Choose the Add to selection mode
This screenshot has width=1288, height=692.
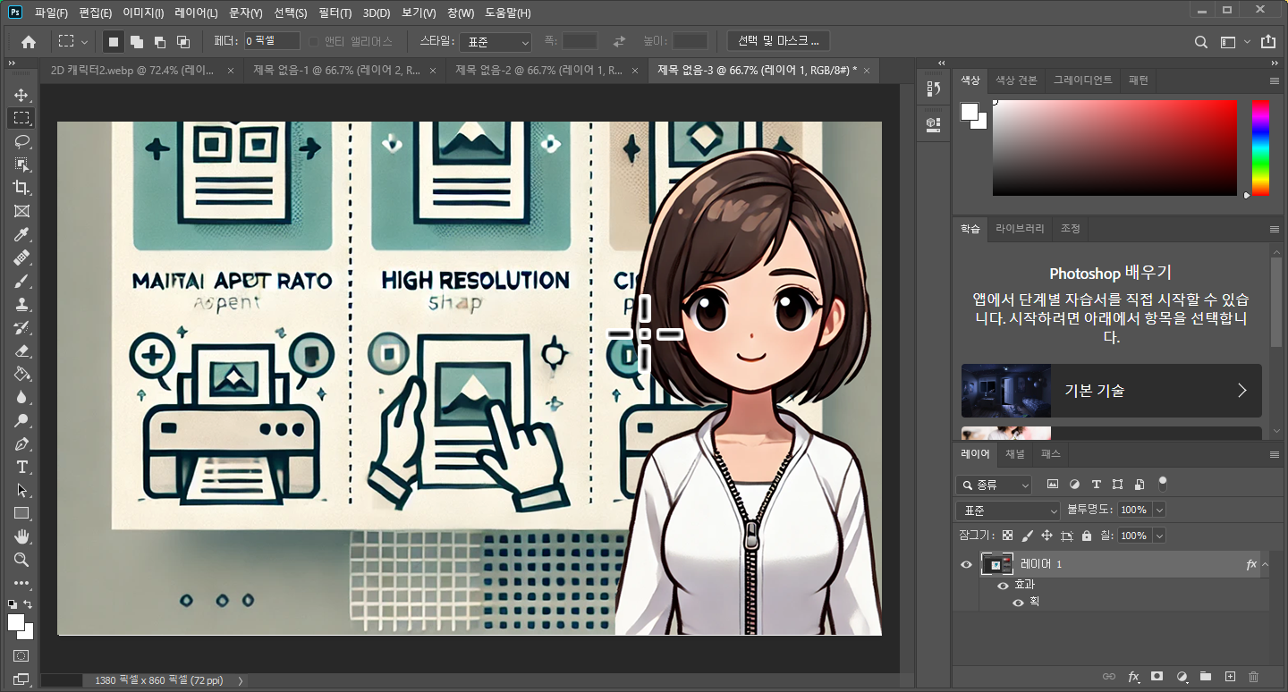point(137,42)
